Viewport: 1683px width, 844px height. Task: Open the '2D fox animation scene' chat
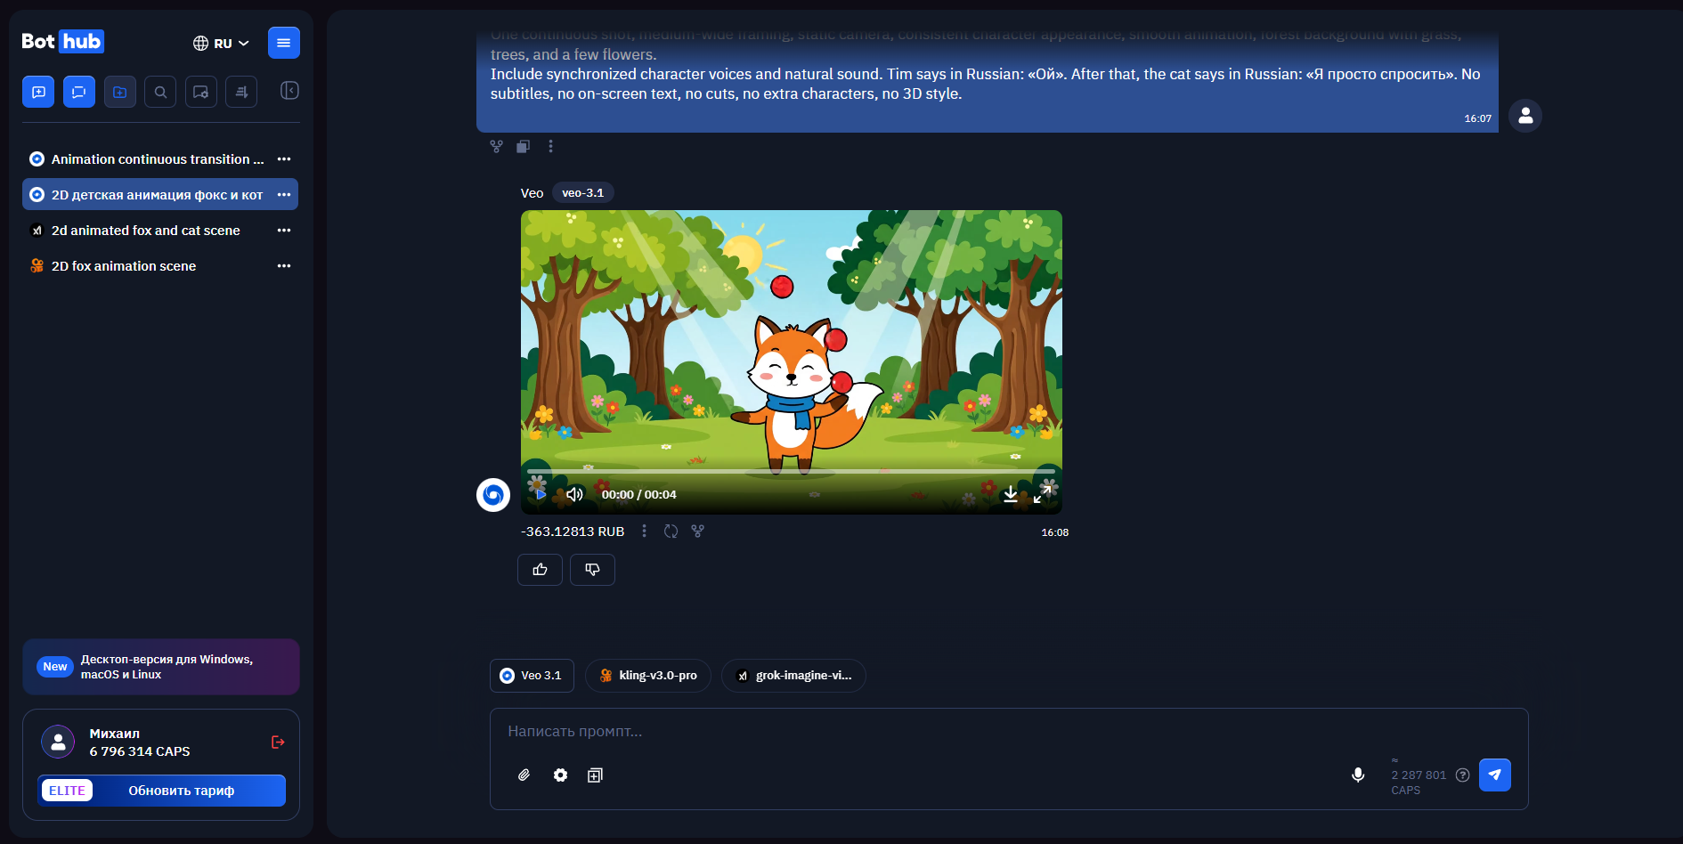(x=124, y=266)
